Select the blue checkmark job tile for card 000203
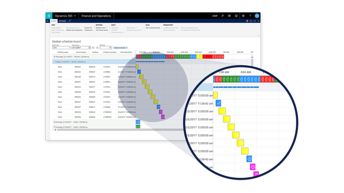The width and height of the screenshot is (344, 193). point(139,72)
